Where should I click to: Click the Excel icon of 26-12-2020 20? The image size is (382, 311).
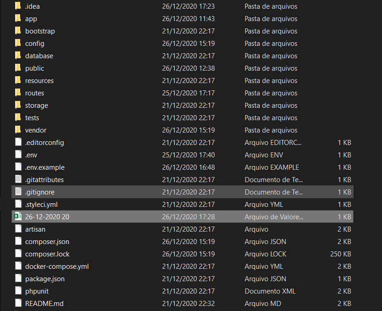[x=18, y=217]
